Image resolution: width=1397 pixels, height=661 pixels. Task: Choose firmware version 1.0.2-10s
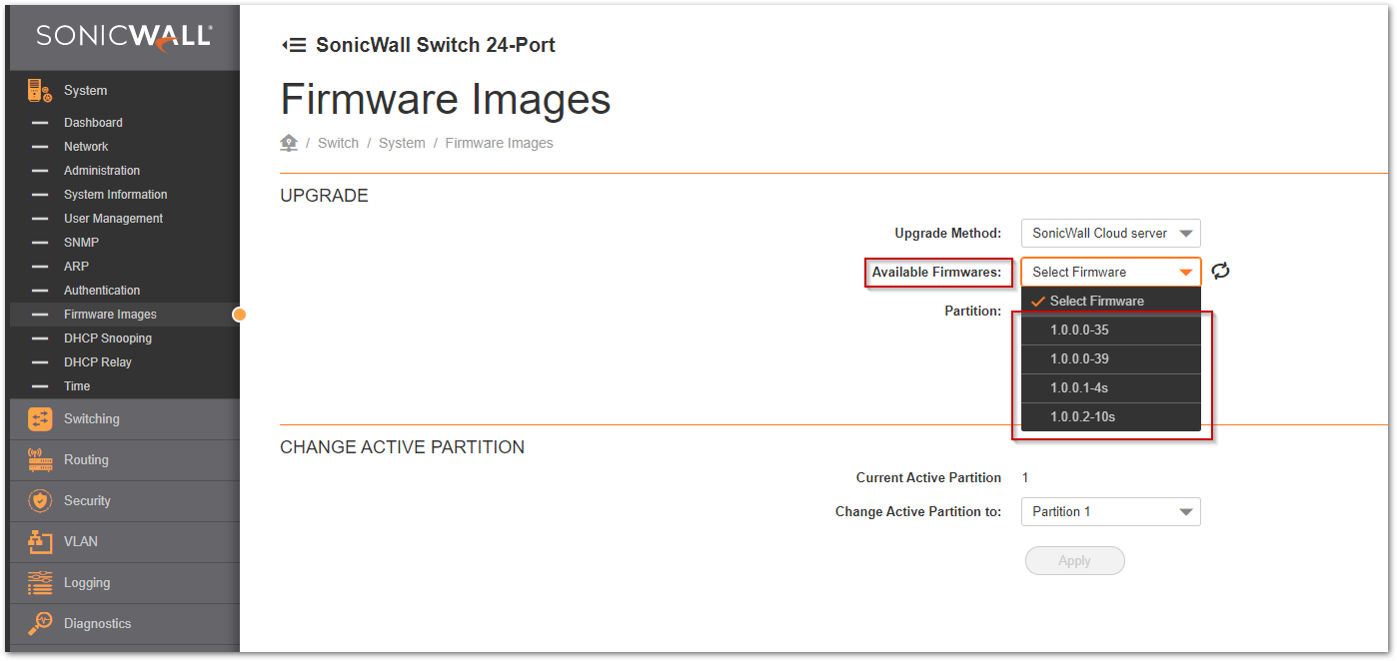point(1082,416)
